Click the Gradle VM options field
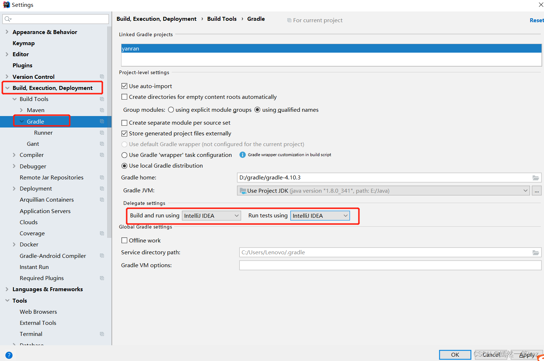 tap(390, 265)
